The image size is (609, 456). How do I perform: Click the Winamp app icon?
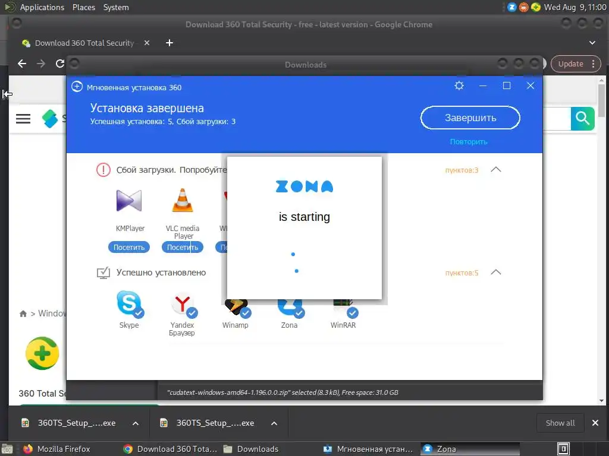click(237, 308)
